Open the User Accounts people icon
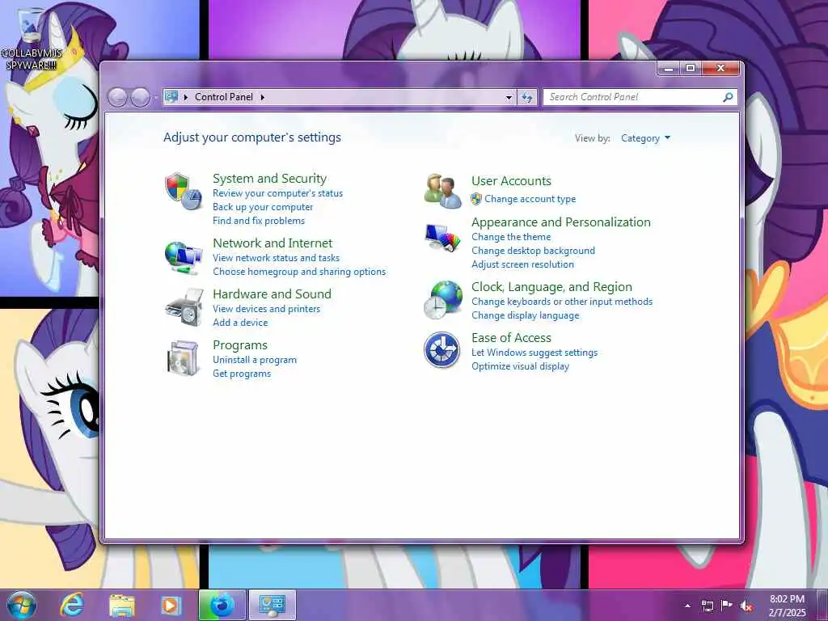The height and width of the screenshot is (621, 828). click(x=442, y=191)
